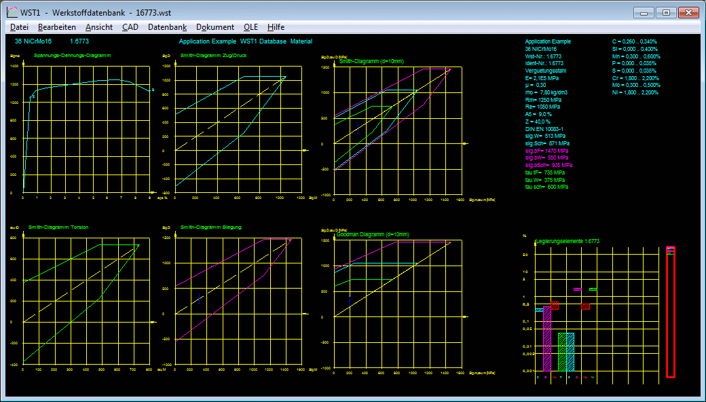Image resolution: width=706 pixels, height=402 pixels.
Task: Open the Datenbank menu
Action: click(x=167, y=27)
